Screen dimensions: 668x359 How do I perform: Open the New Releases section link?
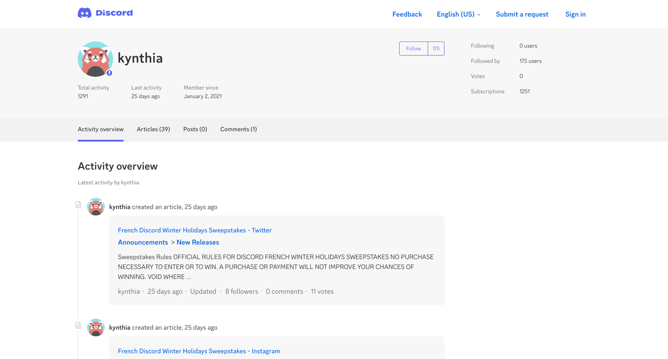coord(198,242)
